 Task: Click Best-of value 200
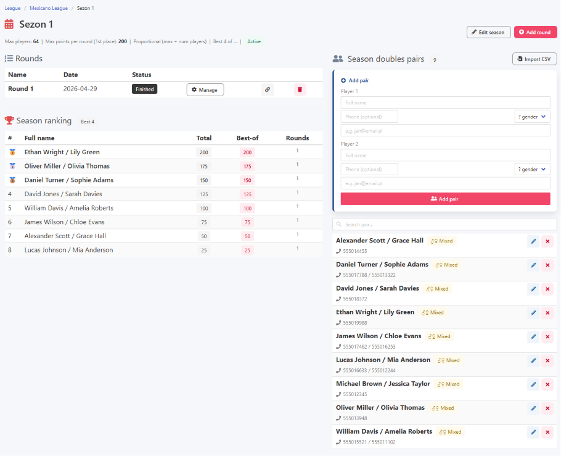click(247, 152)
